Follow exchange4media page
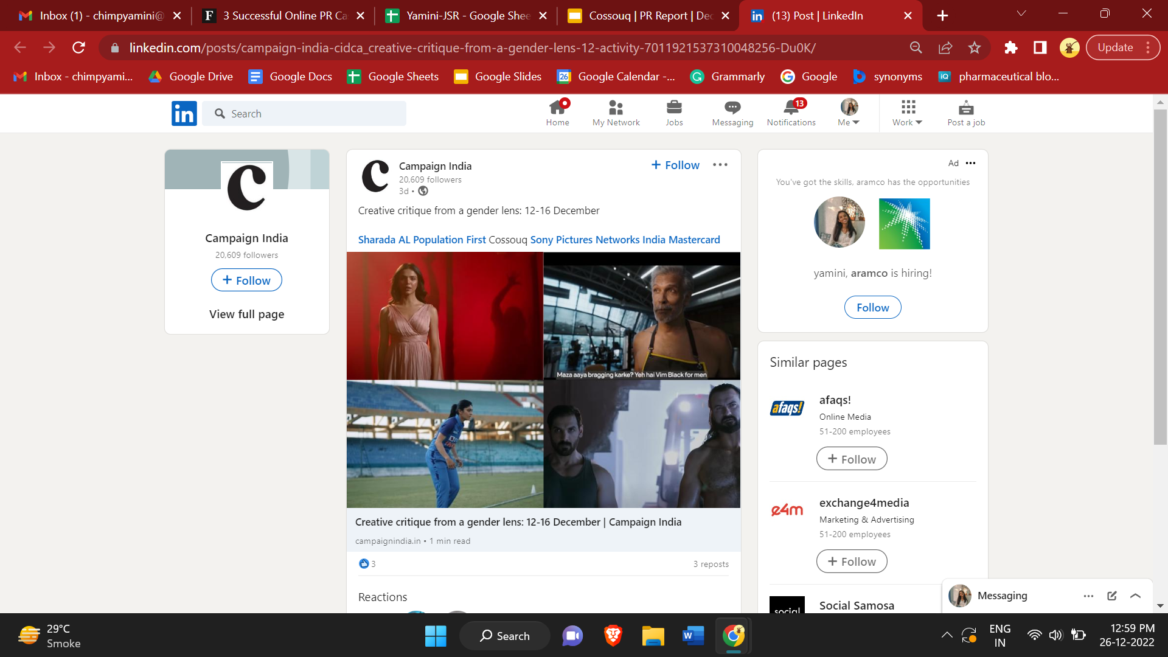Image resolution: width=1168 pixels, height=657 pixels. point(851,561)
